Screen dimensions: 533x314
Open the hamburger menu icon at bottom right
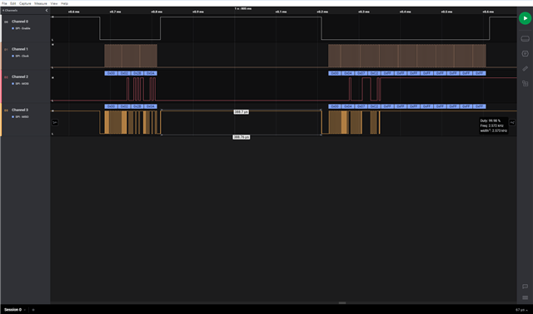(x=525, y=297)
